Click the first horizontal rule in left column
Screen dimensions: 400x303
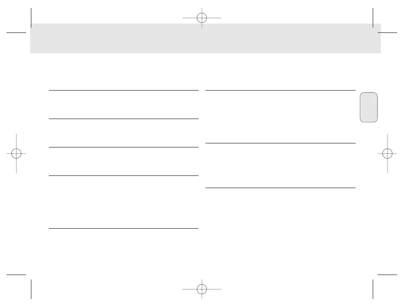tap(123, 91)
